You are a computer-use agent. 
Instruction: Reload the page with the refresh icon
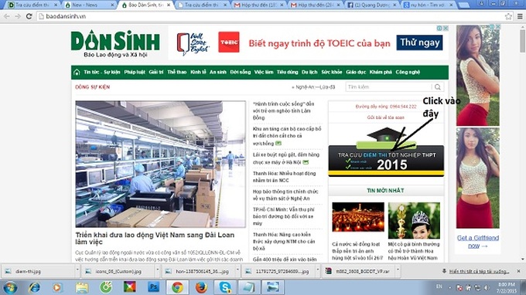[29, 16]
